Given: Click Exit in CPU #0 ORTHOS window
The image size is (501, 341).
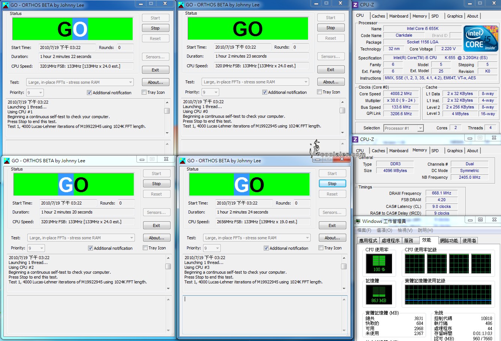Looking at the screenshot, I should pos(331,70).
